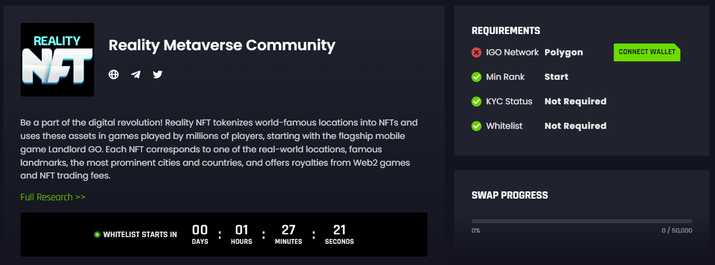Click the countdown minutes value 27
The width and height of the screenshot is (715, 265).
click(288, 229)
